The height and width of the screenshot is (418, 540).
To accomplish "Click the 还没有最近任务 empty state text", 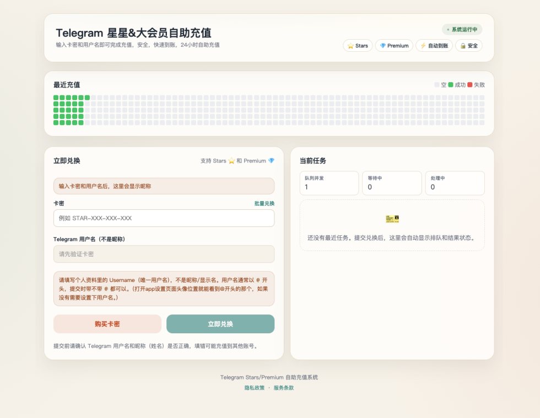I will pyautogui.click(x=392, y=238).
